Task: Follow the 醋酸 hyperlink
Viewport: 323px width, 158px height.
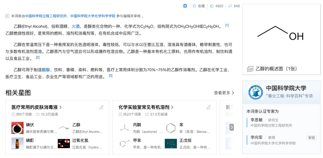Action: [46, 70]
